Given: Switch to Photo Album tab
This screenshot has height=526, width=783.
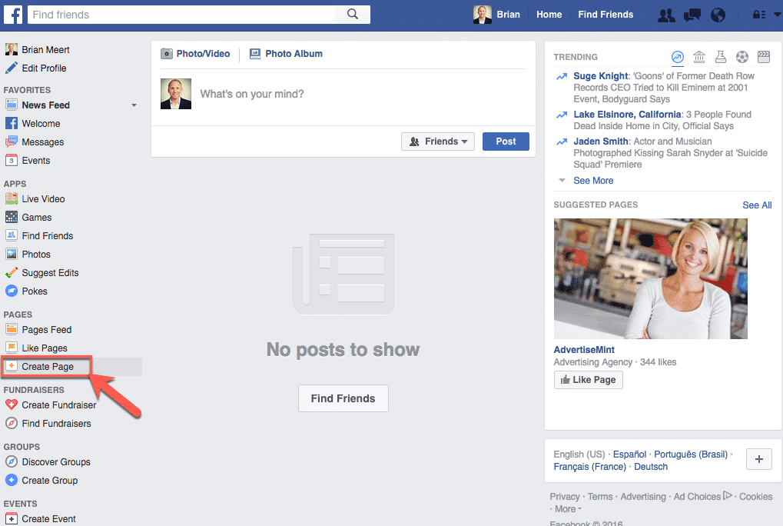Looking at the screenshot, I should (x=286, y=54).
